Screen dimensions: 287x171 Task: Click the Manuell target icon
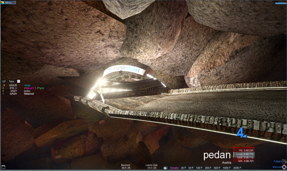click(284, 167)
